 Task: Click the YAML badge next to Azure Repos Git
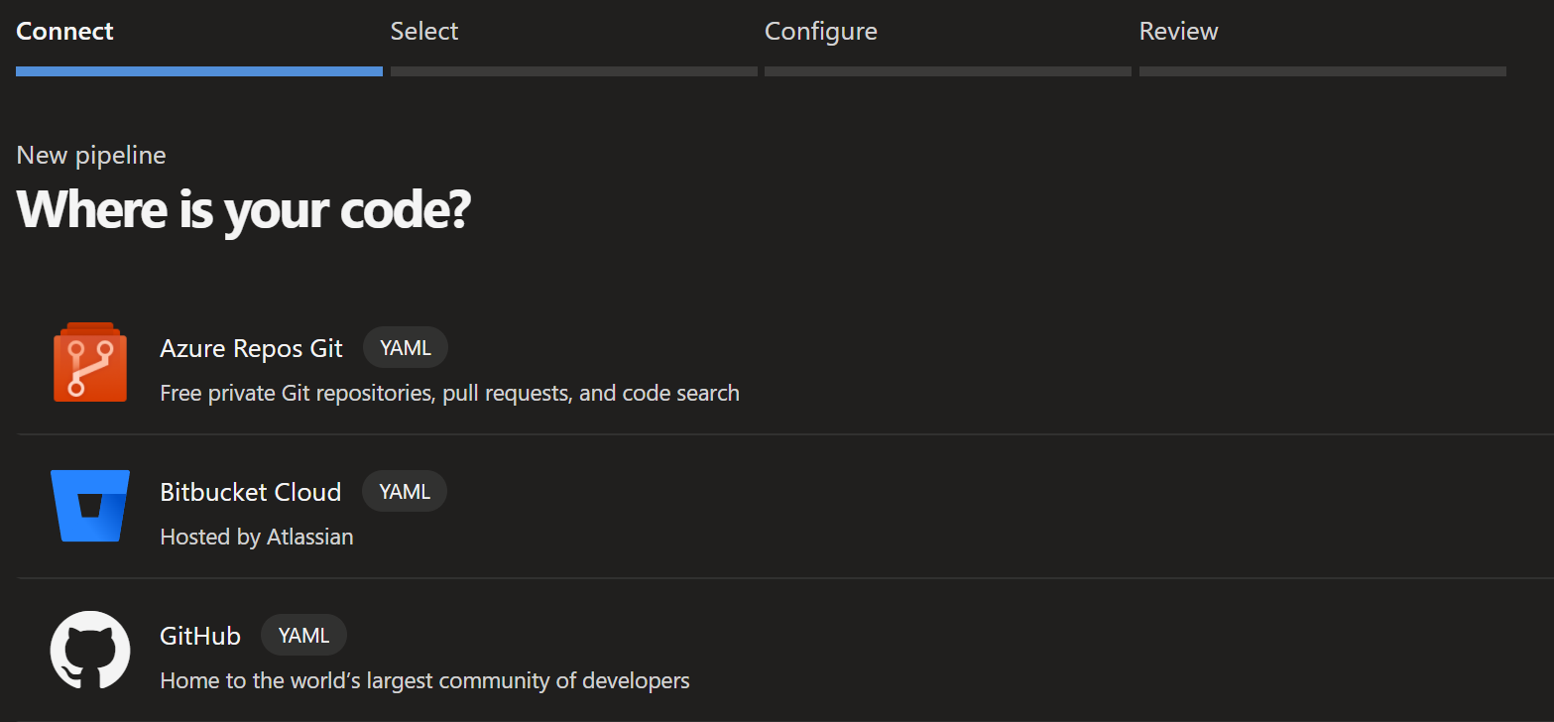[406, 348]
